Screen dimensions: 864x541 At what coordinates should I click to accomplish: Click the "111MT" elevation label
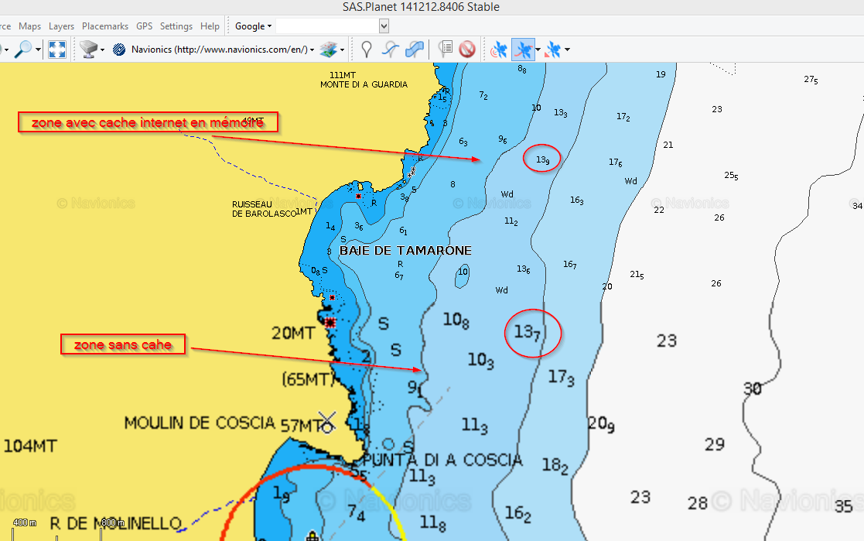coord(343,75)
